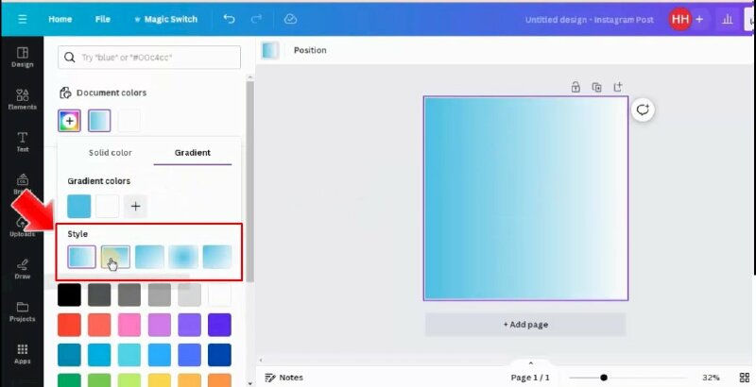
Task: Select the white gradient color stop
Action: pos(107,206)
